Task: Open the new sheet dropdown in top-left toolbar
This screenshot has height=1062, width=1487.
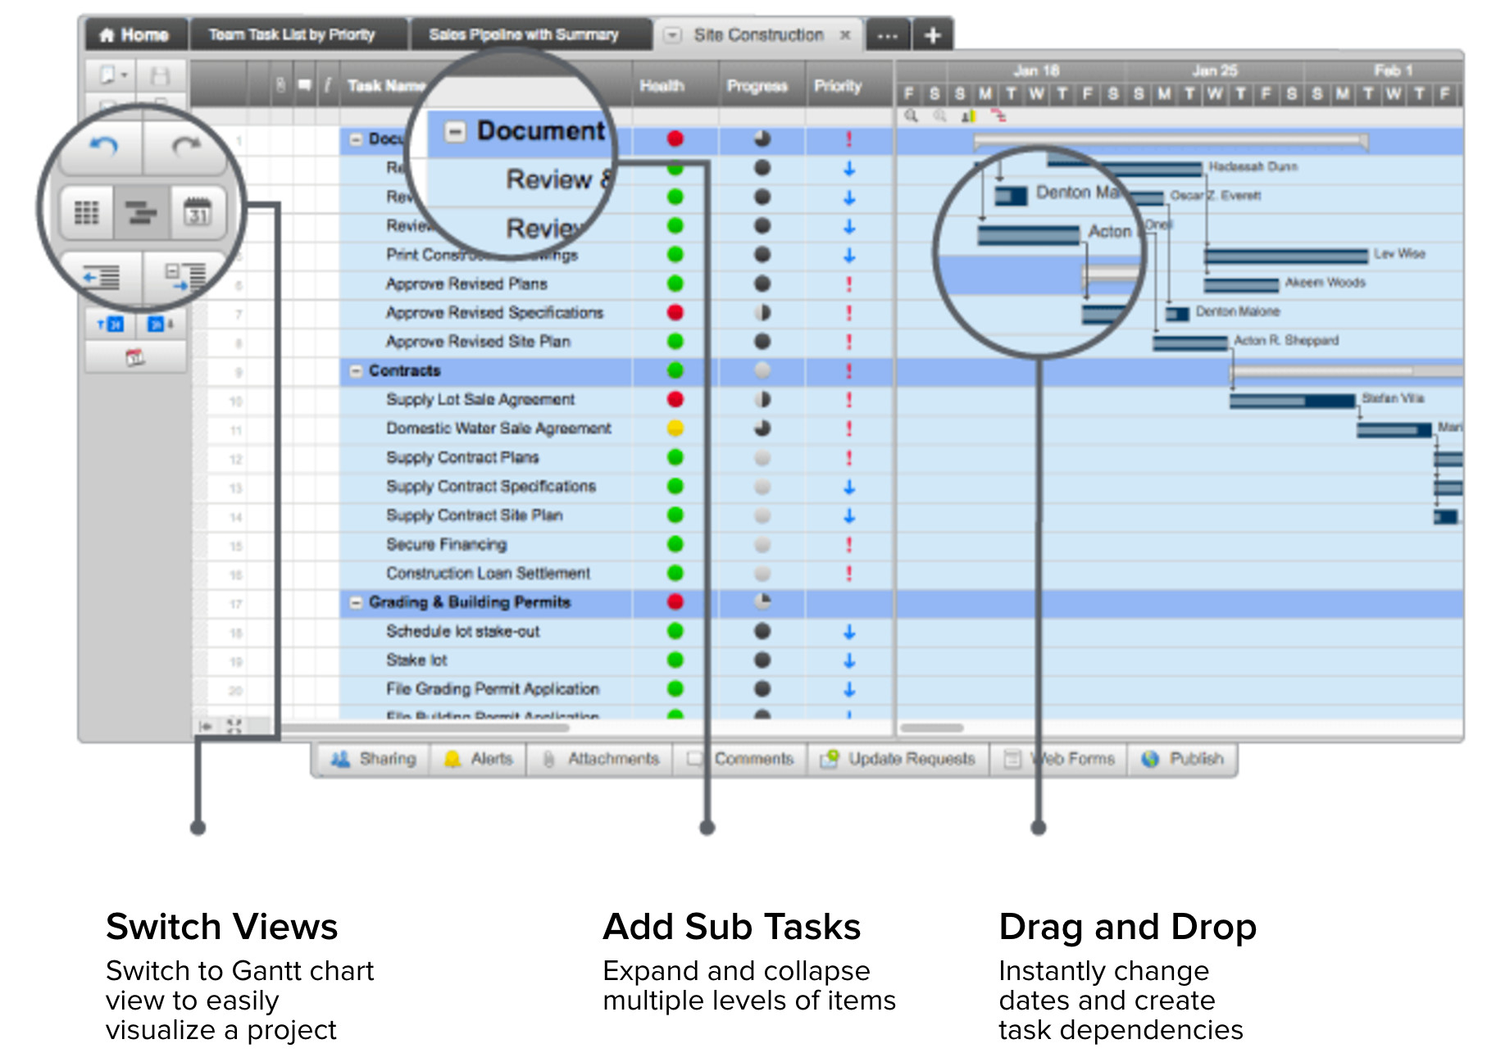Action: click(x=113, y=75)
